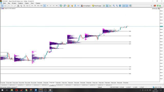
Task: Select the Crude,H1 chart tab
Action: point(52,85)
